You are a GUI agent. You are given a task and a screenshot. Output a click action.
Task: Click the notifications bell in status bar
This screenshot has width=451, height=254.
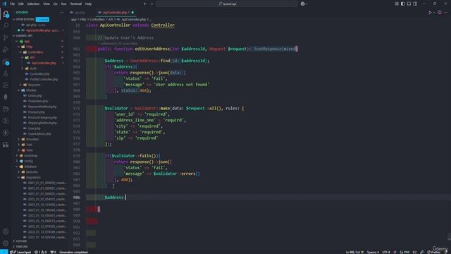pos(446,252)
